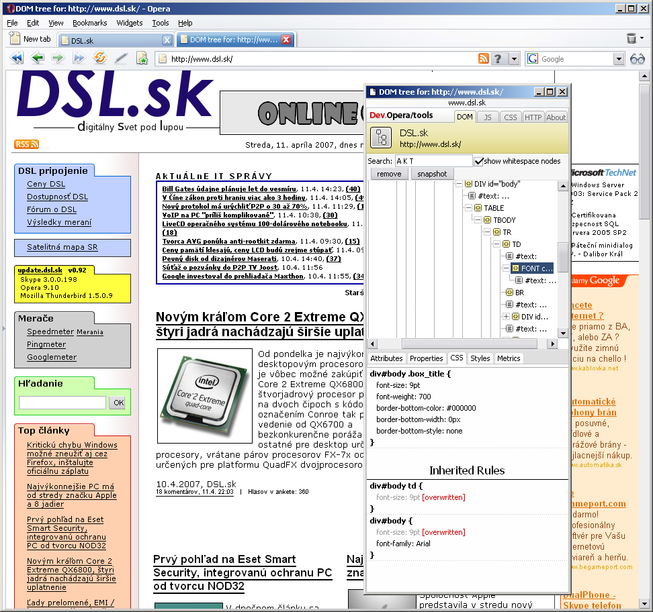Toggle show whitespace nodes checkbox
This screenshot has width=653, height=612.
(x=479, y=162)
